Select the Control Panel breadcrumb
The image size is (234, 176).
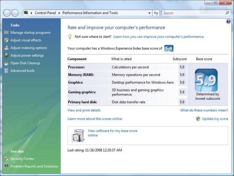(45, 13)
